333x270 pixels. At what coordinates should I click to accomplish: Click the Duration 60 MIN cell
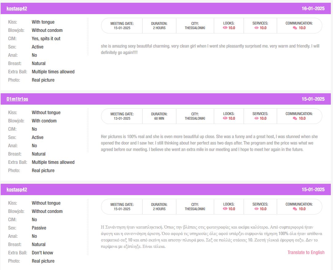click(159, 116)
